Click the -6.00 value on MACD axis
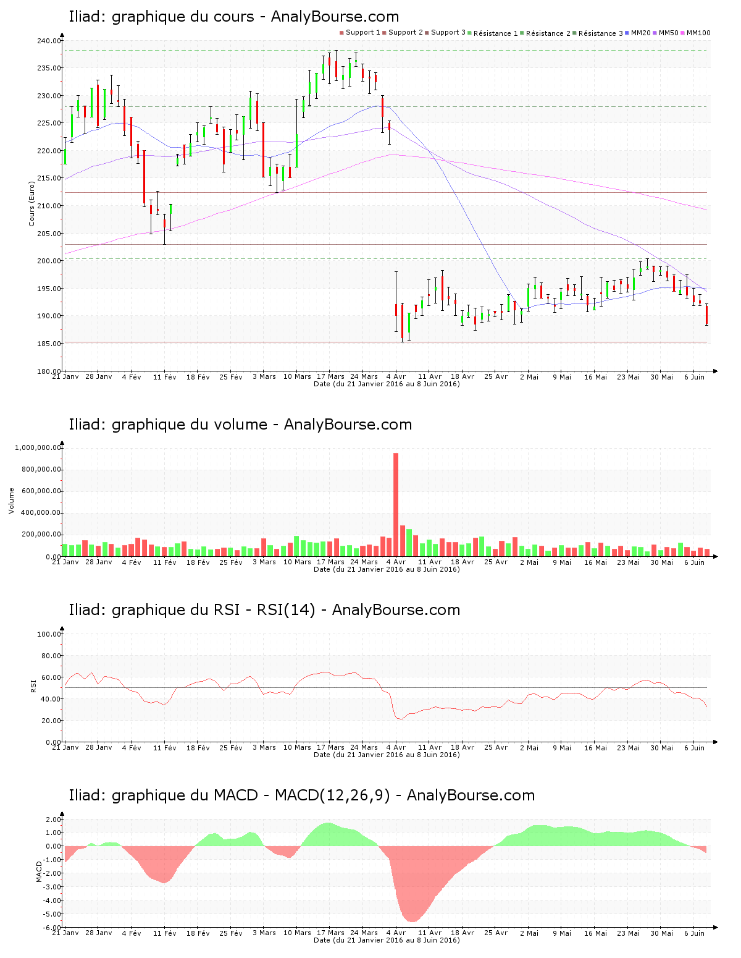Screen dimensions: 741x958 point(53,928)
